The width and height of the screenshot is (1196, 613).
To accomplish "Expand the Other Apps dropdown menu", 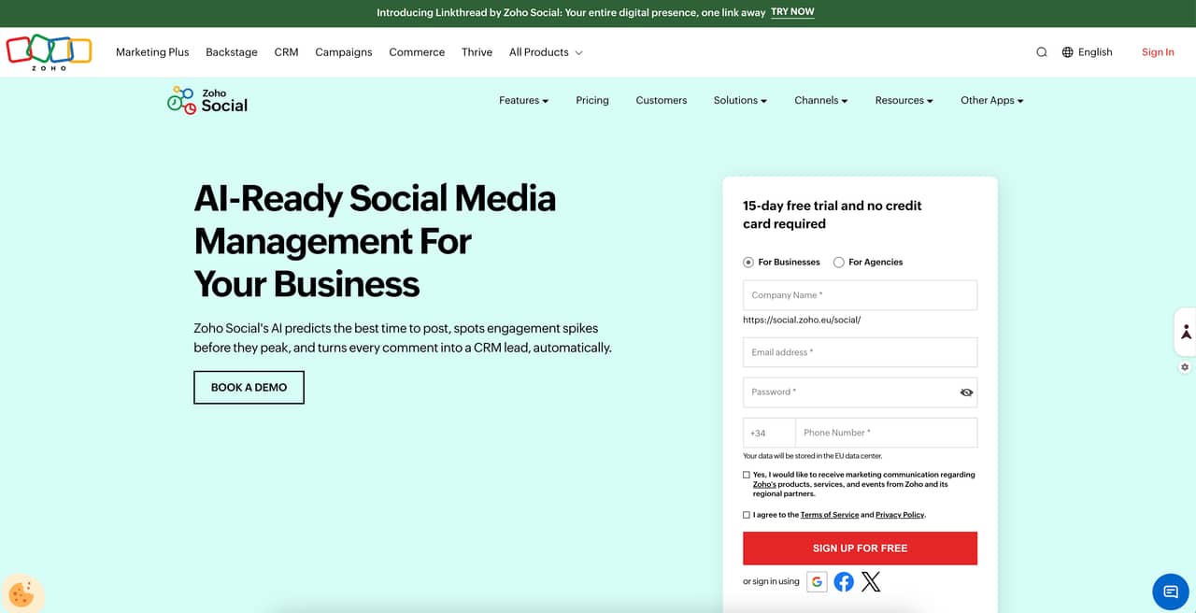I will (992, 100).
